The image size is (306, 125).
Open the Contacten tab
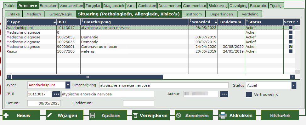click(147, 6)
